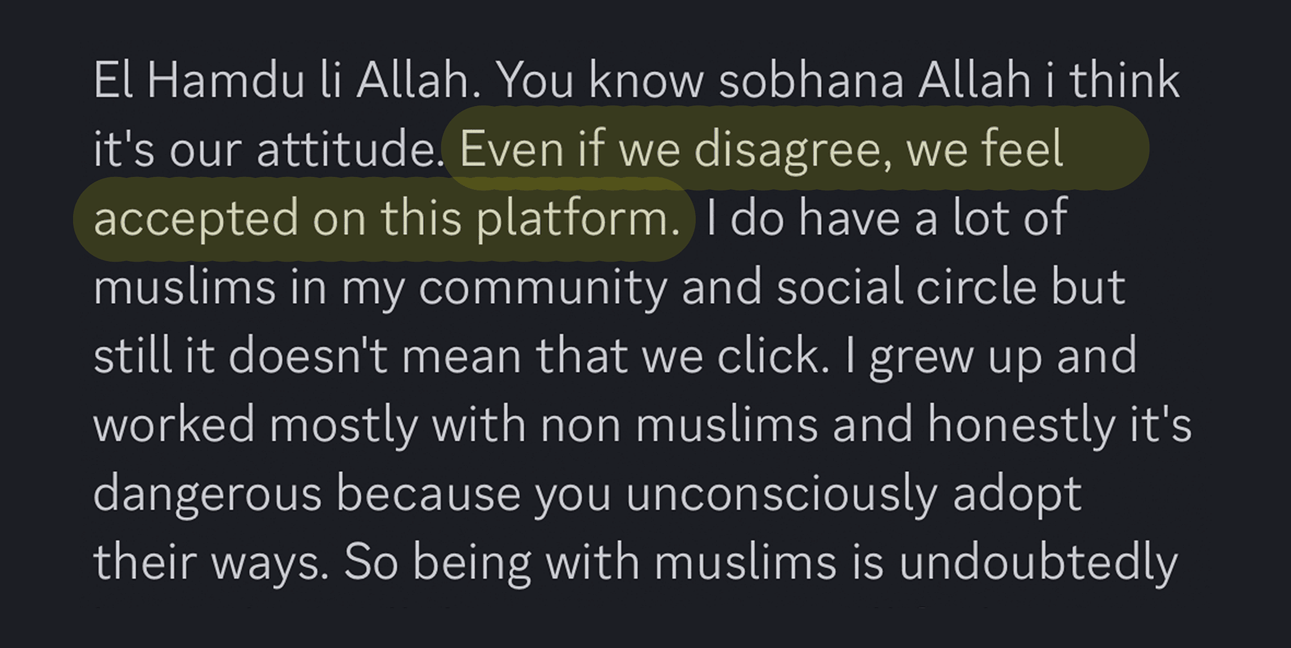Click the word 'think' in the first line
Screen dimensions: 1291x648
1124,81
